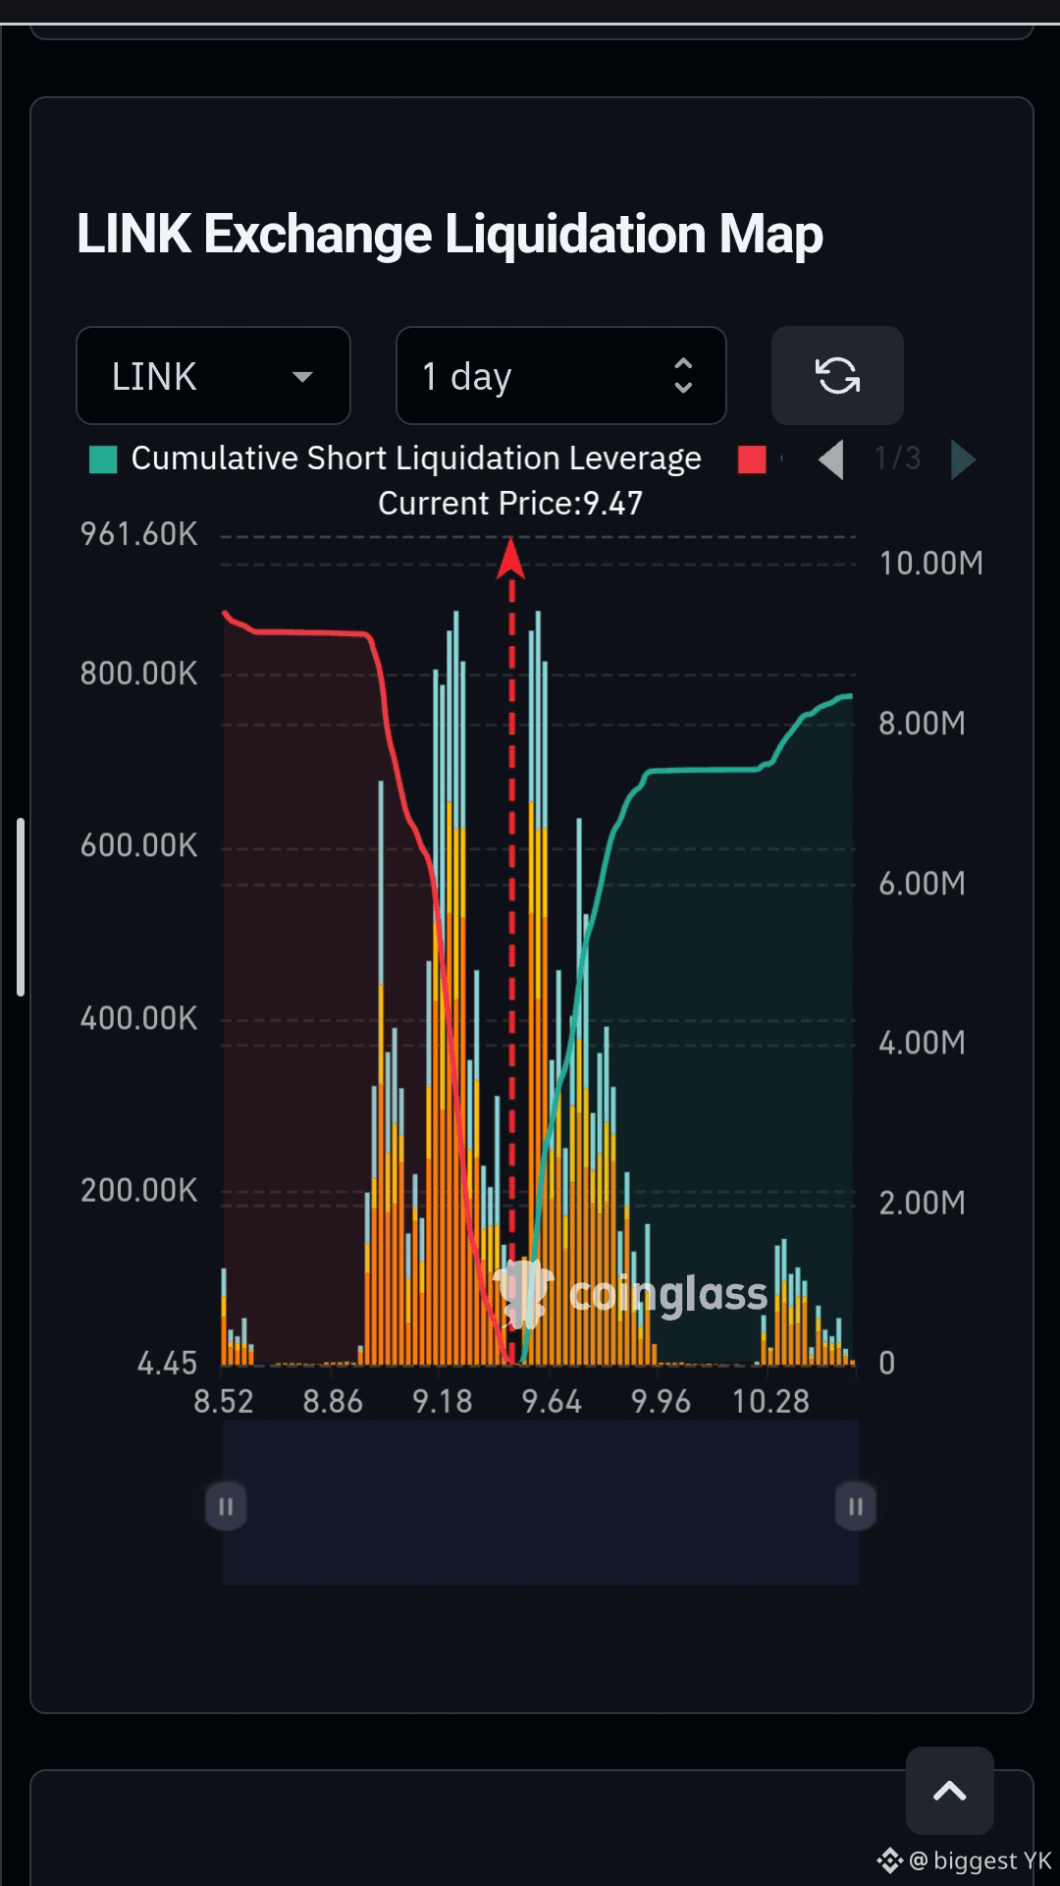
Task: Click the x-axis label 9.64
Action: tap(552, 1401)
